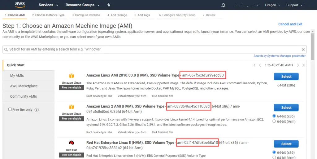Image resolution: width=317 pixels, height=159 pixels.
Task: Open the Oregon region dropdown
Action: pyautogui.click(x=272, y=5)
